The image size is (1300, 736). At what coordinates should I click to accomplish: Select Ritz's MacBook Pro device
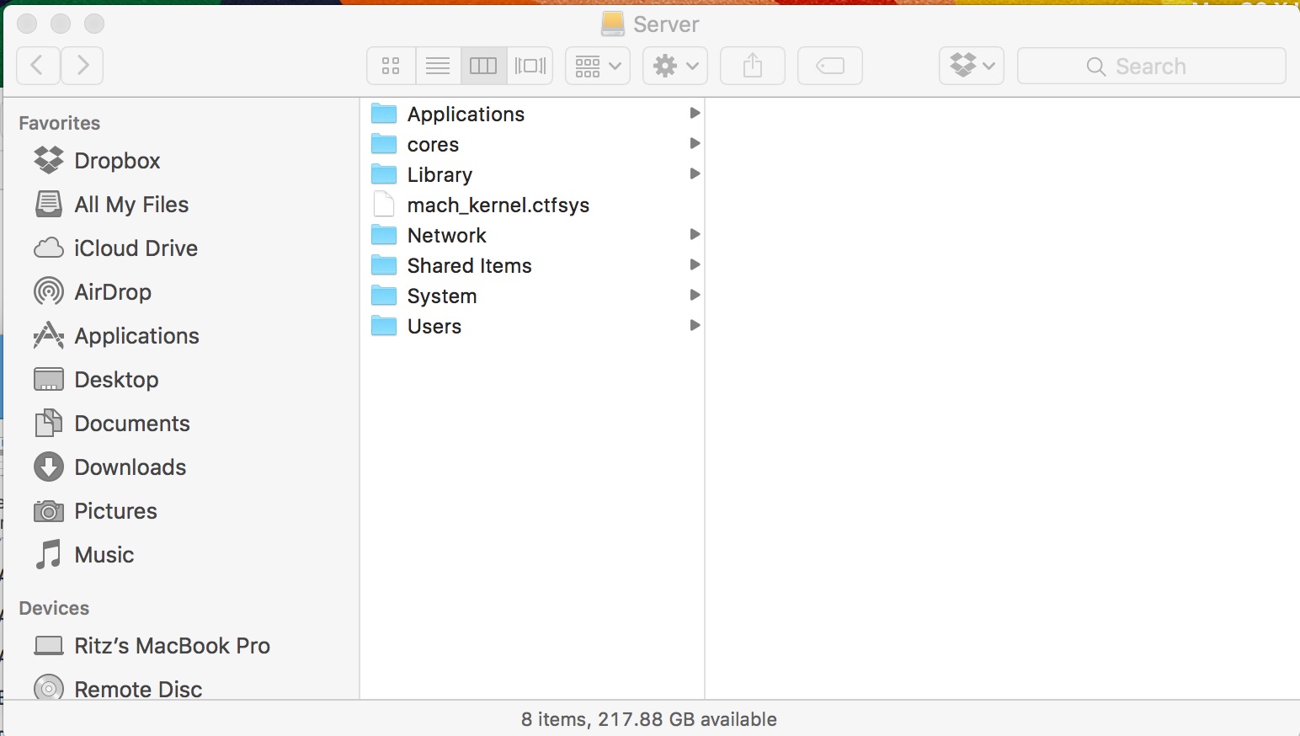(152, 646)
